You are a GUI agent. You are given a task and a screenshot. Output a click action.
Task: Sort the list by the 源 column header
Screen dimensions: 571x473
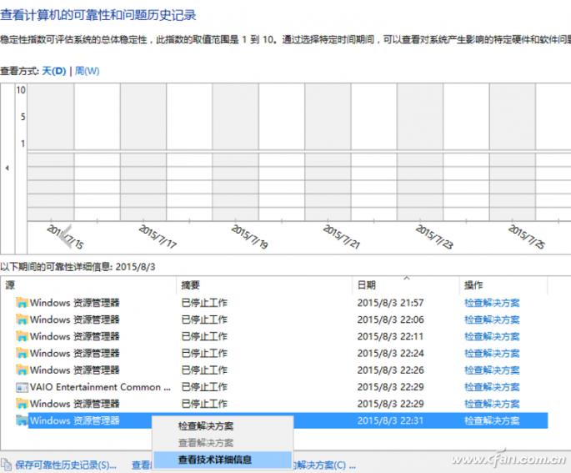[10, 285]
